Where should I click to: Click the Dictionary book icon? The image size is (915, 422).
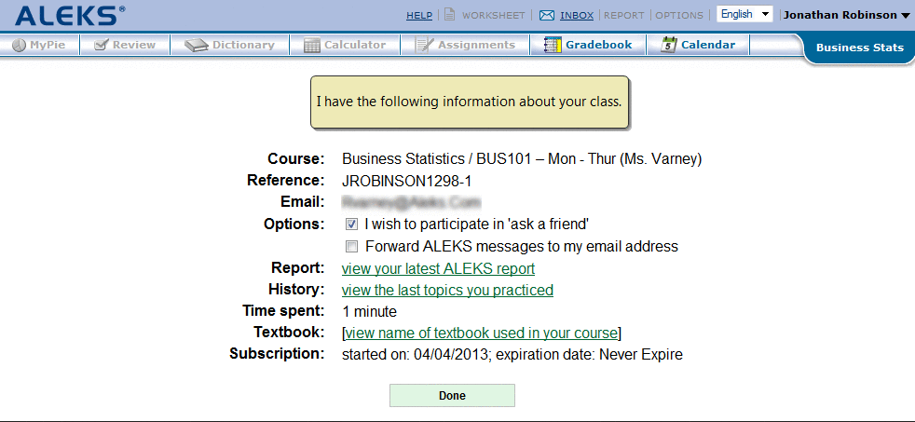coord(196,45)
